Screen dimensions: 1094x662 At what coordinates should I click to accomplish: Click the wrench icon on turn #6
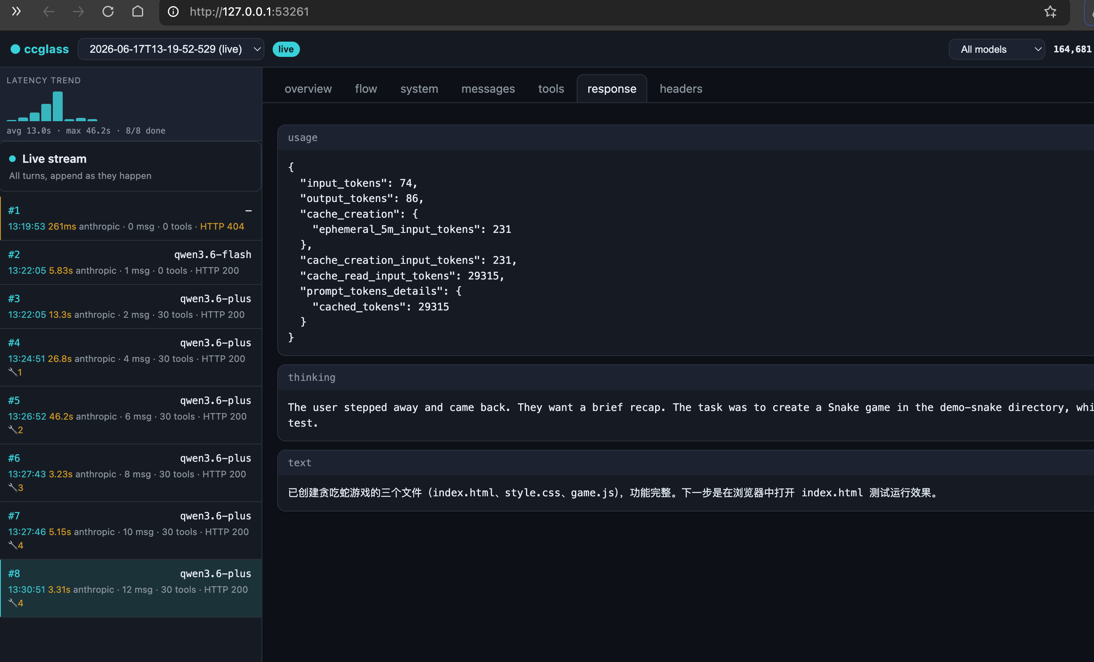pyautogui.click(x=13, y=487)
